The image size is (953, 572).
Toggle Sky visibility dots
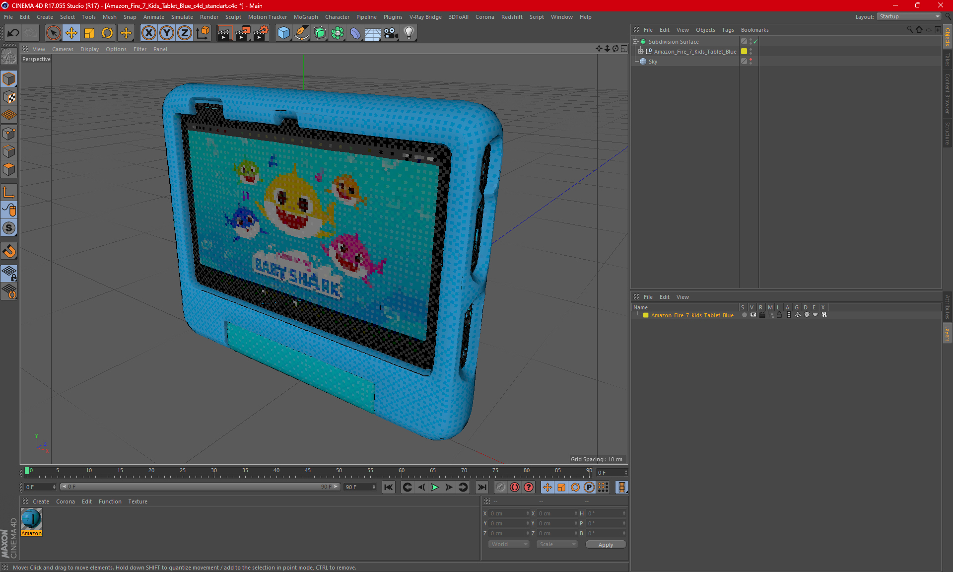click(x=751, y=62)
